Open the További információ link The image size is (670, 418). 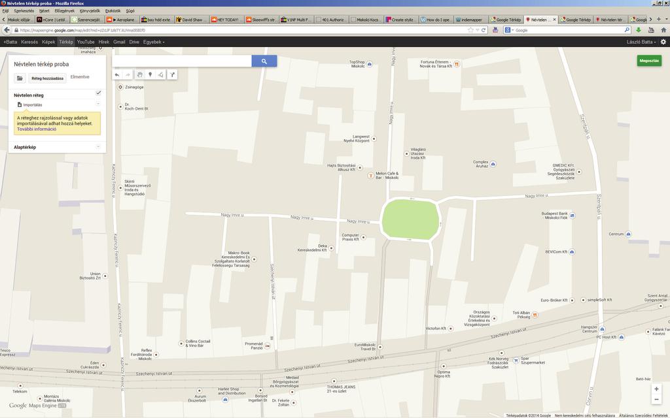click(37, 129)
